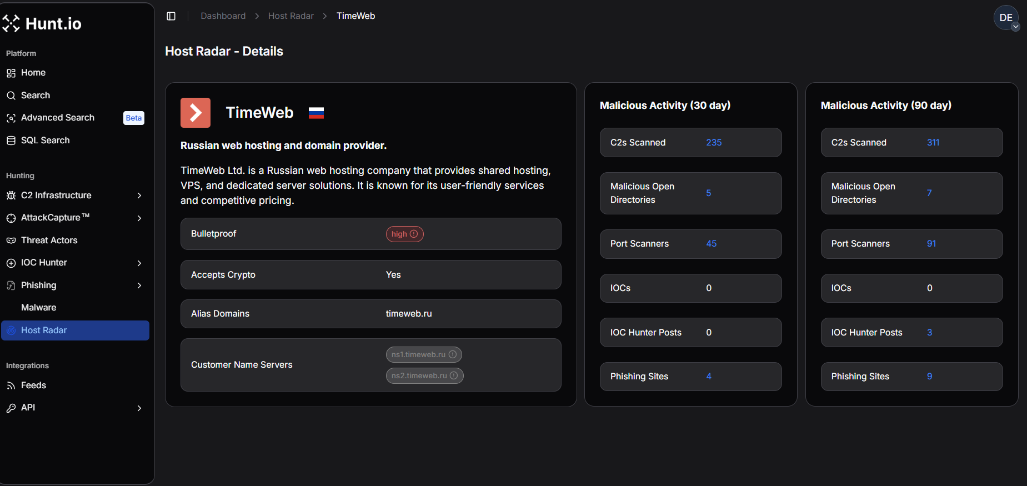
Task: Click the Russian flag icon
Action: [316, 113]
